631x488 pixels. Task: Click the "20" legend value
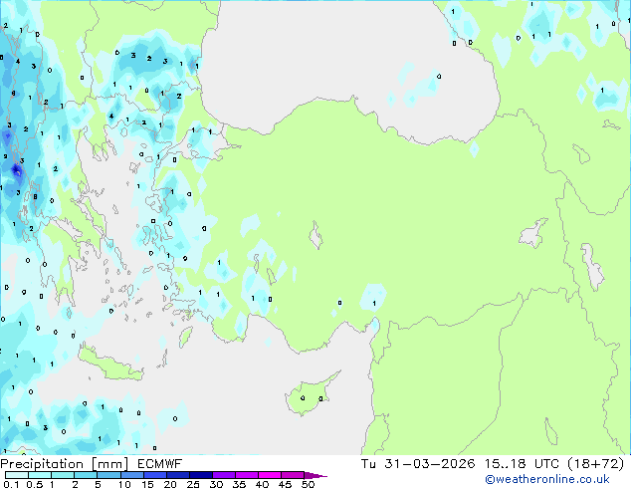pos(170,484)
